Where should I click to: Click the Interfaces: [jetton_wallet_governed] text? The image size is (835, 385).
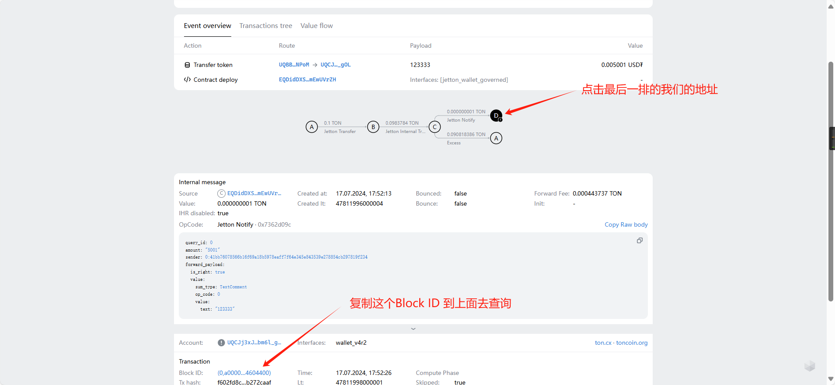(459, 80)
